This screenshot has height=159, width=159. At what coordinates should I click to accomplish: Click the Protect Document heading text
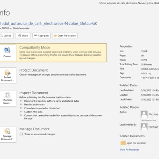pyautogui.click(x=33, y=70)
